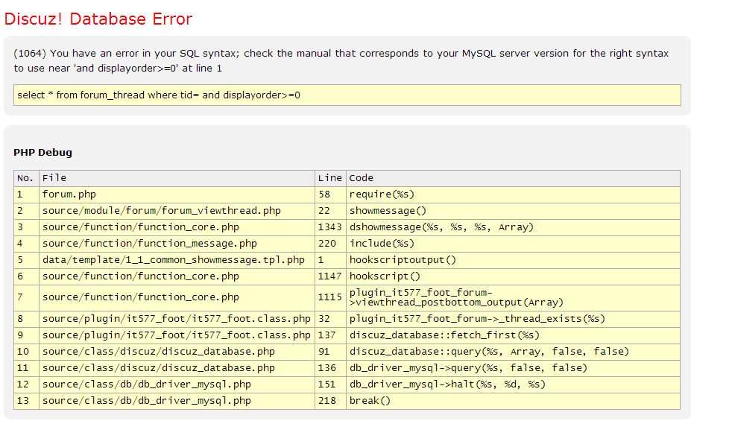The height and width of the screenshot is (421, 729).
Task: Click the File column header
Action: pyautogui.click(x=177, y=178)
